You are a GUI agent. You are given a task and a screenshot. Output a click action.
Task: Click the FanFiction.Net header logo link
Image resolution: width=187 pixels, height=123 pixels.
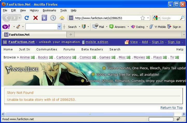tap(22, 42)
